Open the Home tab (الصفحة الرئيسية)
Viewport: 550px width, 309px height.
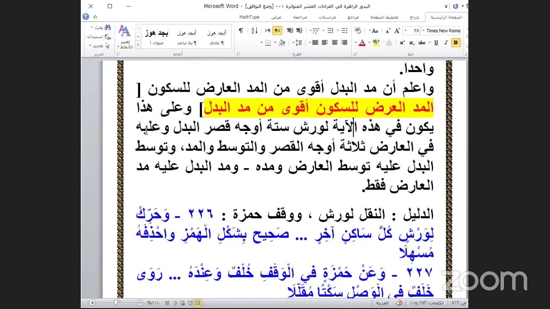(x=446, y=17)
